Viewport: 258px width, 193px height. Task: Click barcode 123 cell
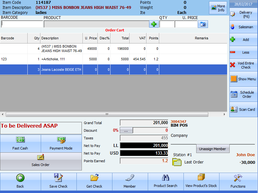(14, 59)
